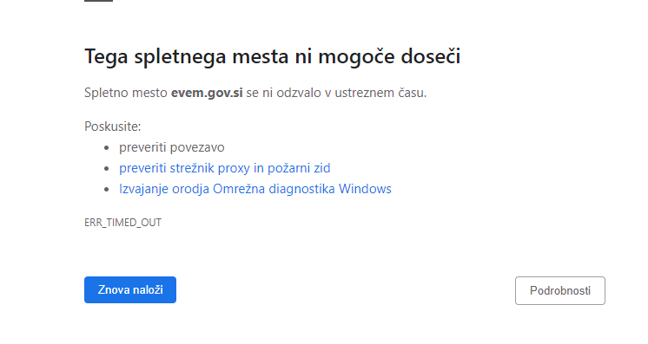Click the word Windows in diagnostics link
The height and width of the screenshot is (344, 648).
coord(365,189)
